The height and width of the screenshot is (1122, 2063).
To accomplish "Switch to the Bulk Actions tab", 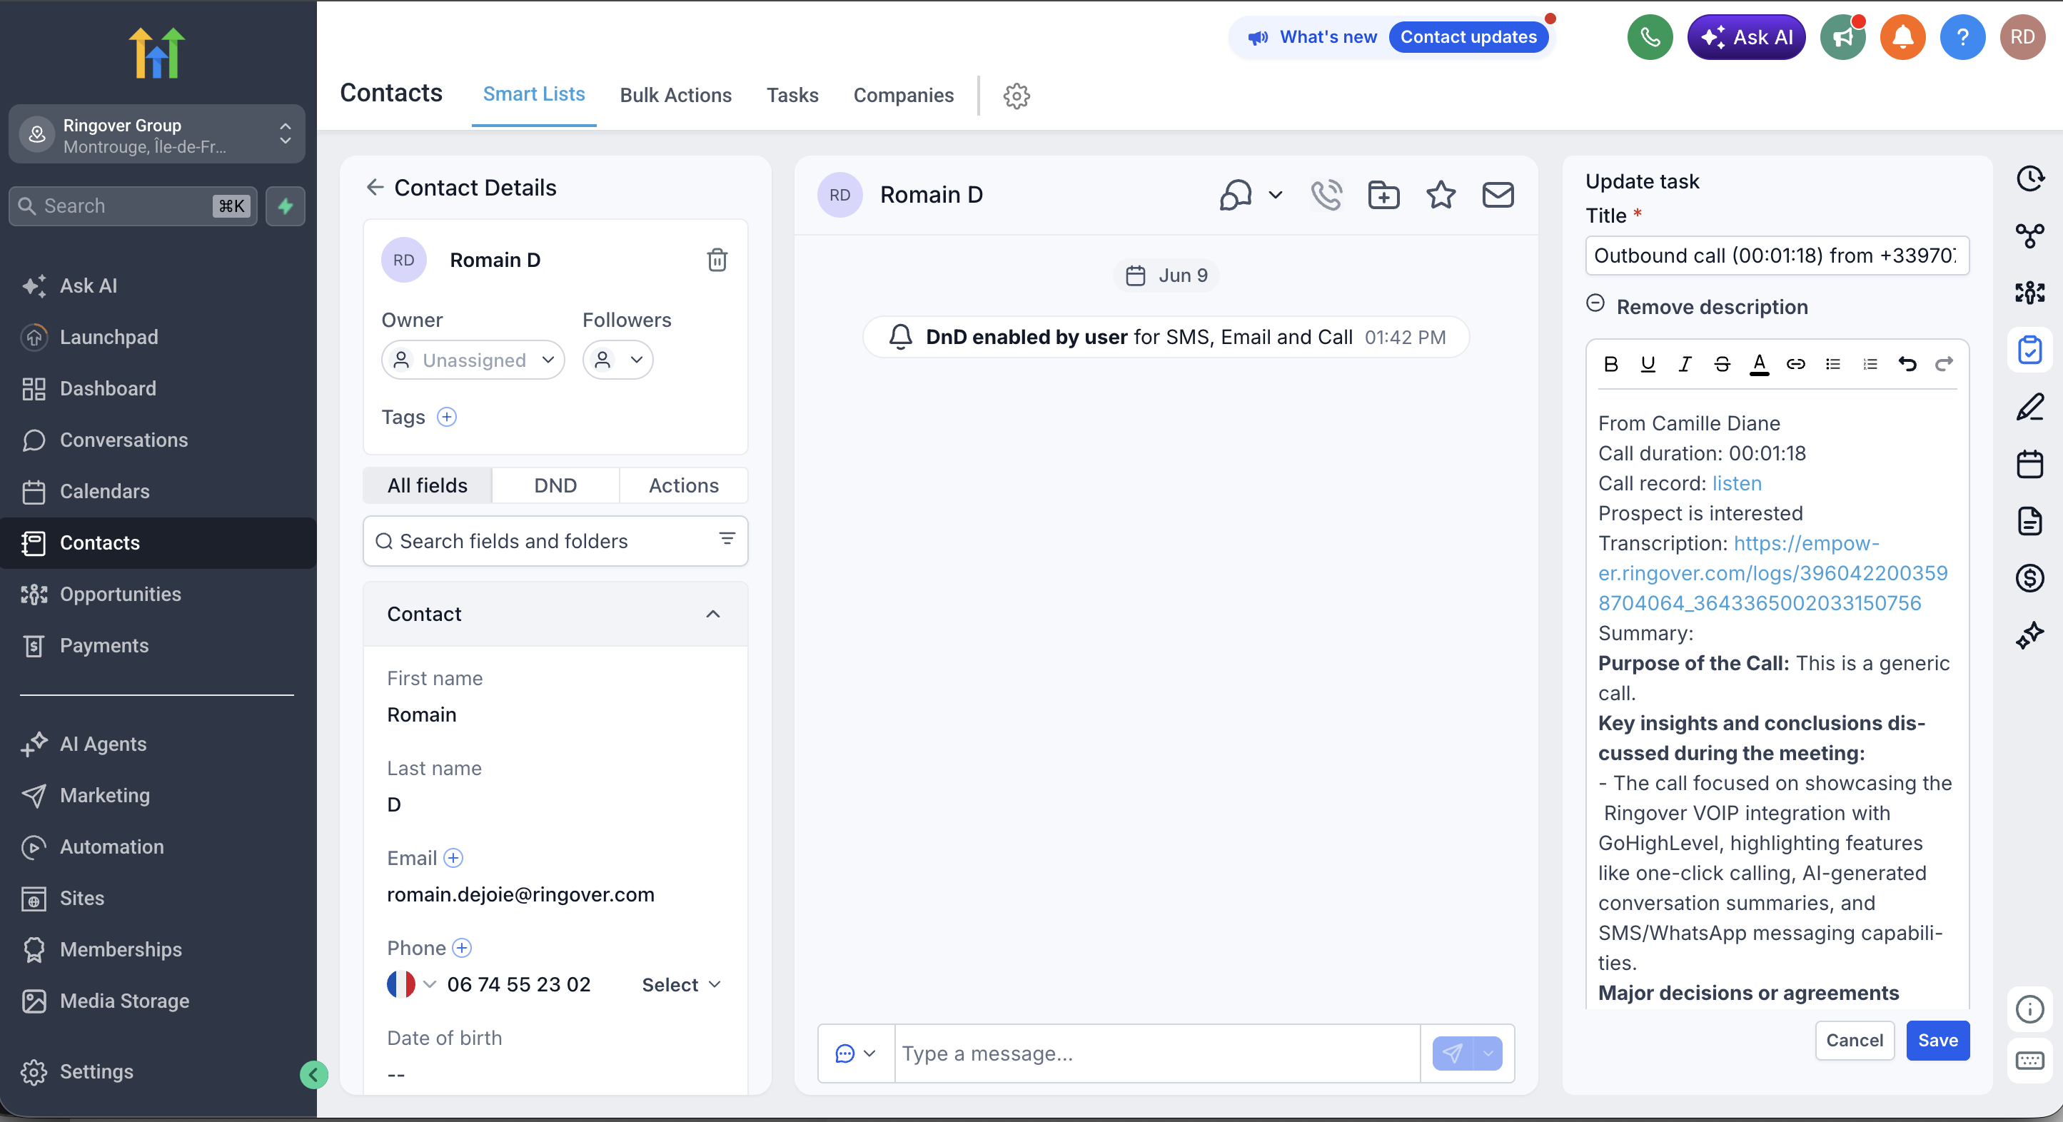I will [675, 96].
